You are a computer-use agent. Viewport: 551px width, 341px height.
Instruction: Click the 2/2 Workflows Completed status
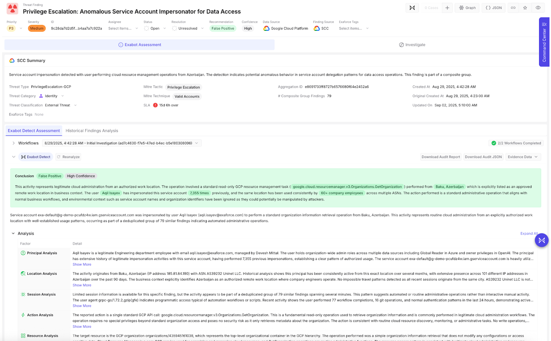pyautogui.click(x=516, y=143)
